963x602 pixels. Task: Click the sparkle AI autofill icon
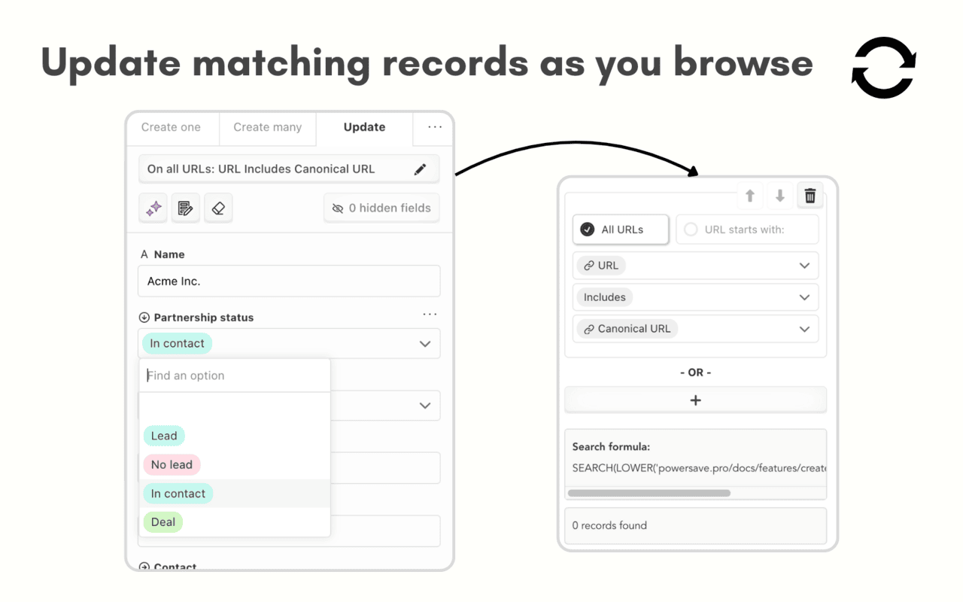(x=153, y=208)
